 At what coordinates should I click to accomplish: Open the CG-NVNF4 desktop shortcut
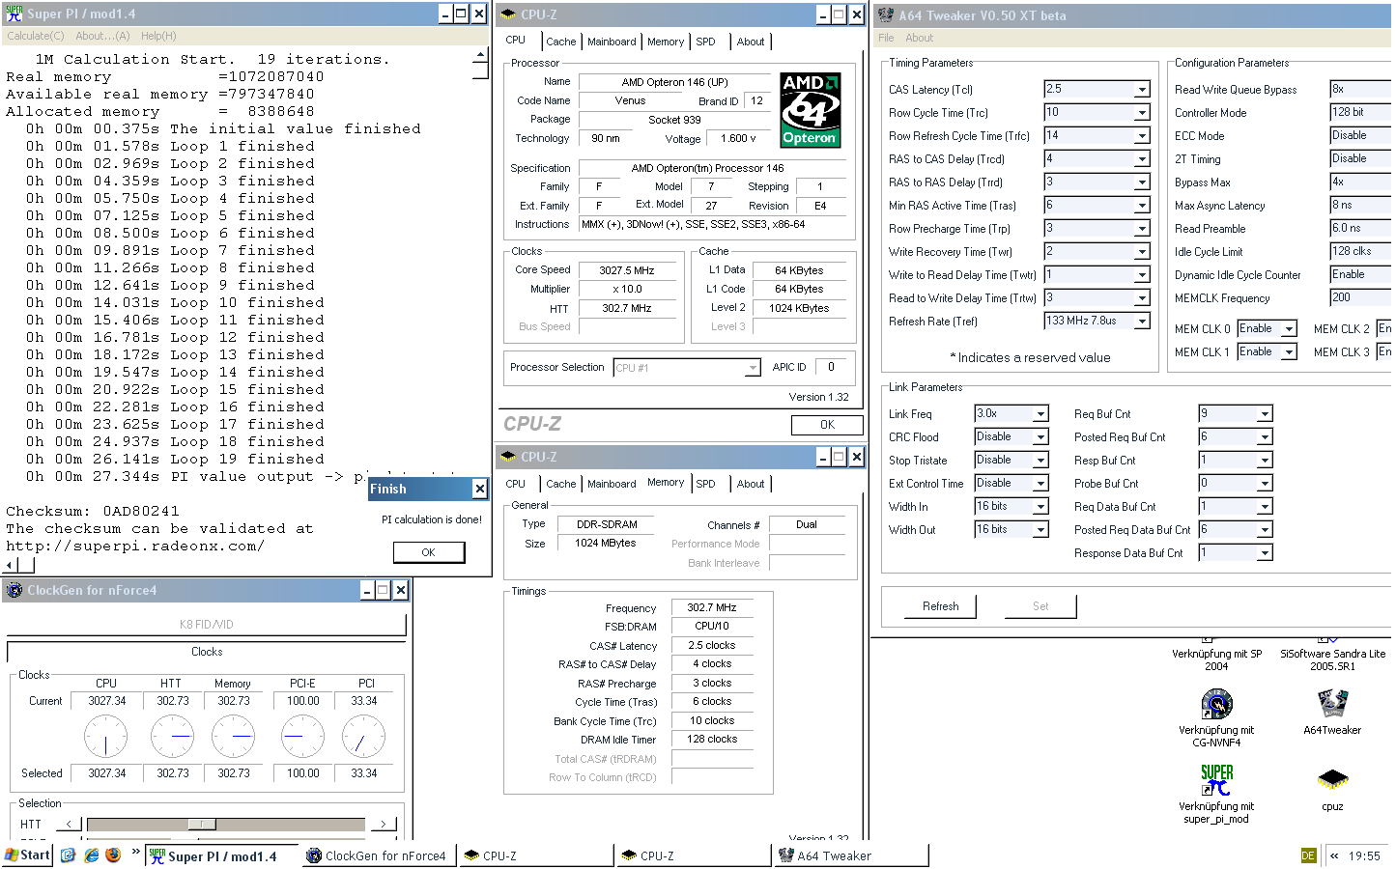pyautogui.click(x=1216, y=705)
